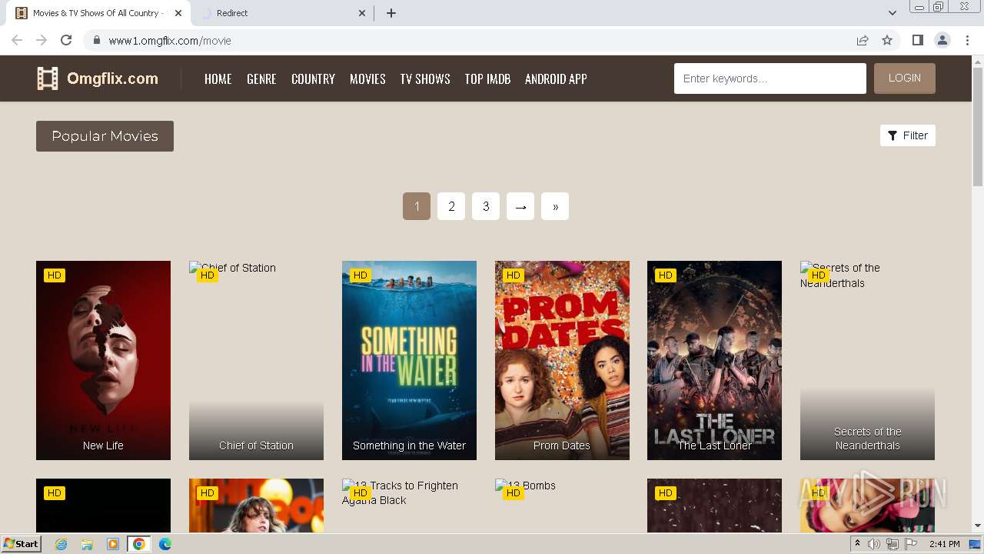Open the ANDROID APP link
984x554 pixels.
coord(556,78)
